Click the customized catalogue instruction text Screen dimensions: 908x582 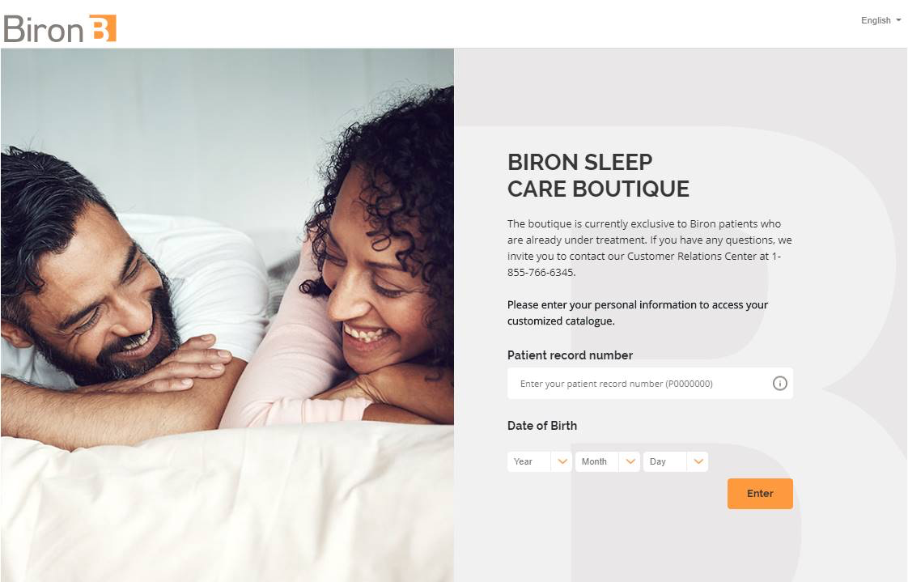[638, 312]
